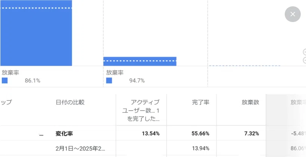Click the 94.7% abandonment rate value

[x=137, y=81]
